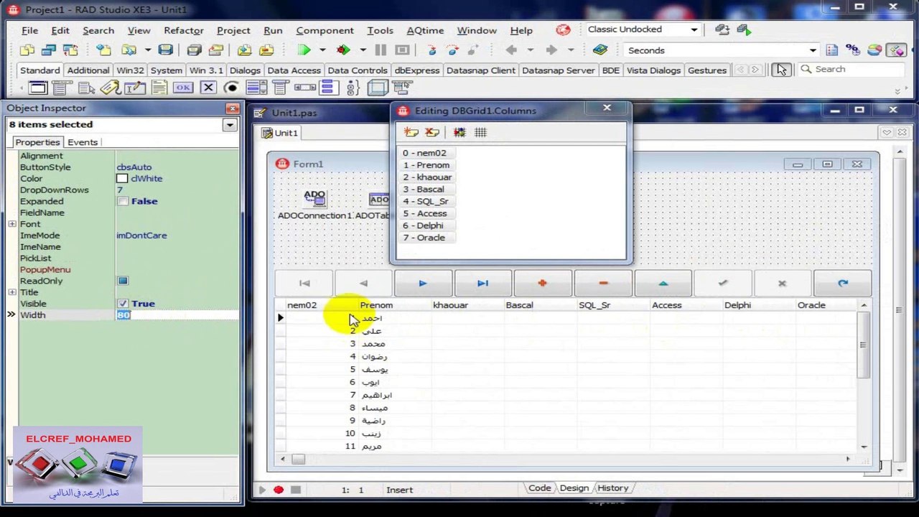Click the Unit1 file tab

pos(279,133)
